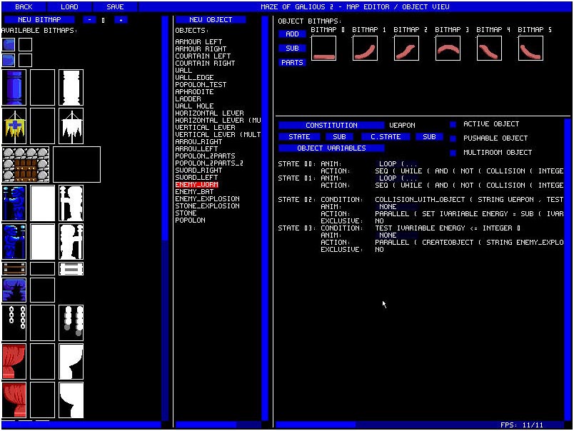This screenshot has width=574, height=431.
Task: Toggle ACTIVE OBJECT checkbox
Action: pyautogui.click(x=453, y=124)
